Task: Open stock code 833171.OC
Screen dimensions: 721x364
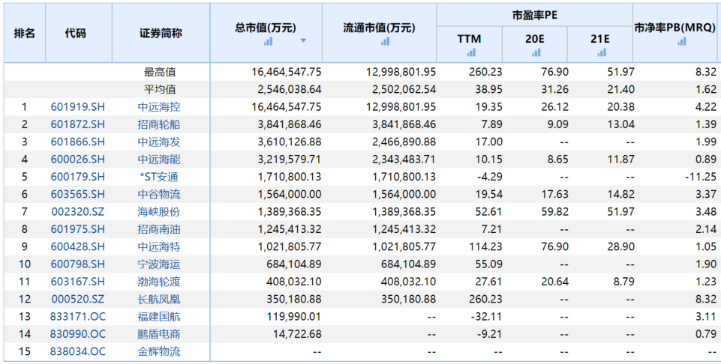Action: (x=78, y=317)
